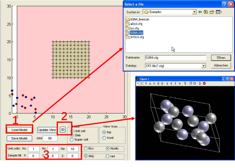
Task: Click the first red-blue axis icon in Figure 1
Action: pos(167,83)
